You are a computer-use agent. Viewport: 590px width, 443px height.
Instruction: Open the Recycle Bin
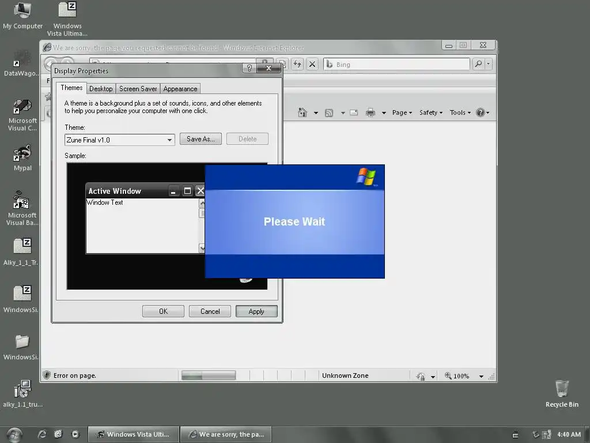coord(562,393)
